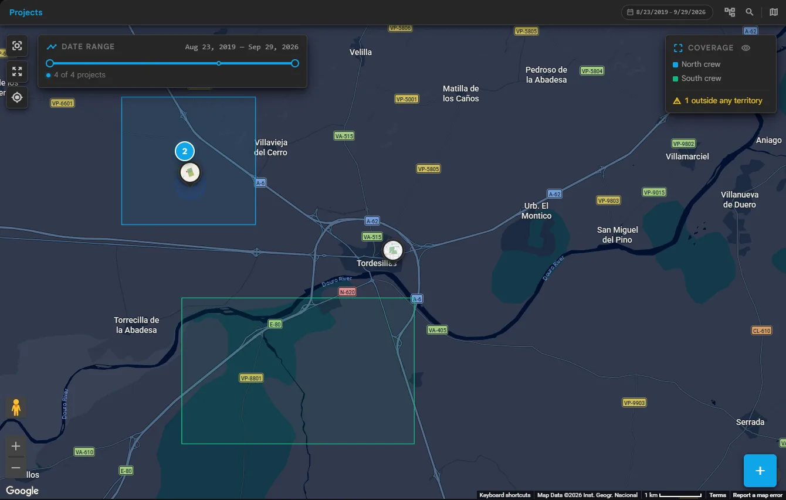786x500 pixels.
Task: Open the hierarchy tree icon in top bar
Action: (x=730, y=12)
